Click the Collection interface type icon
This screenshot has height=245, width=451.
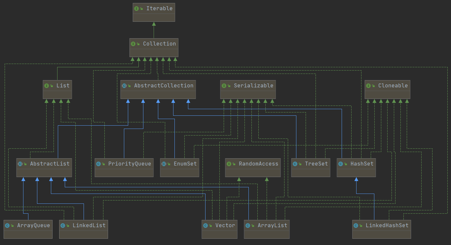133,44
